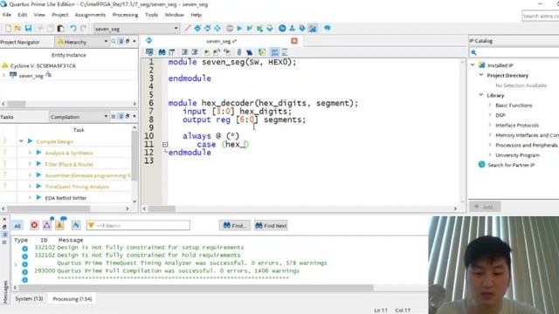Screen dimensions: 559x314
Task: Click the increase indent editor icon
Action: pyautogui.click(x=184, y=52)
